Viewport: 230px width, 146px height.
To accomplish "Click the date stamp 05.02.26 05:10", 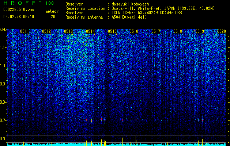I will point(19,17).
